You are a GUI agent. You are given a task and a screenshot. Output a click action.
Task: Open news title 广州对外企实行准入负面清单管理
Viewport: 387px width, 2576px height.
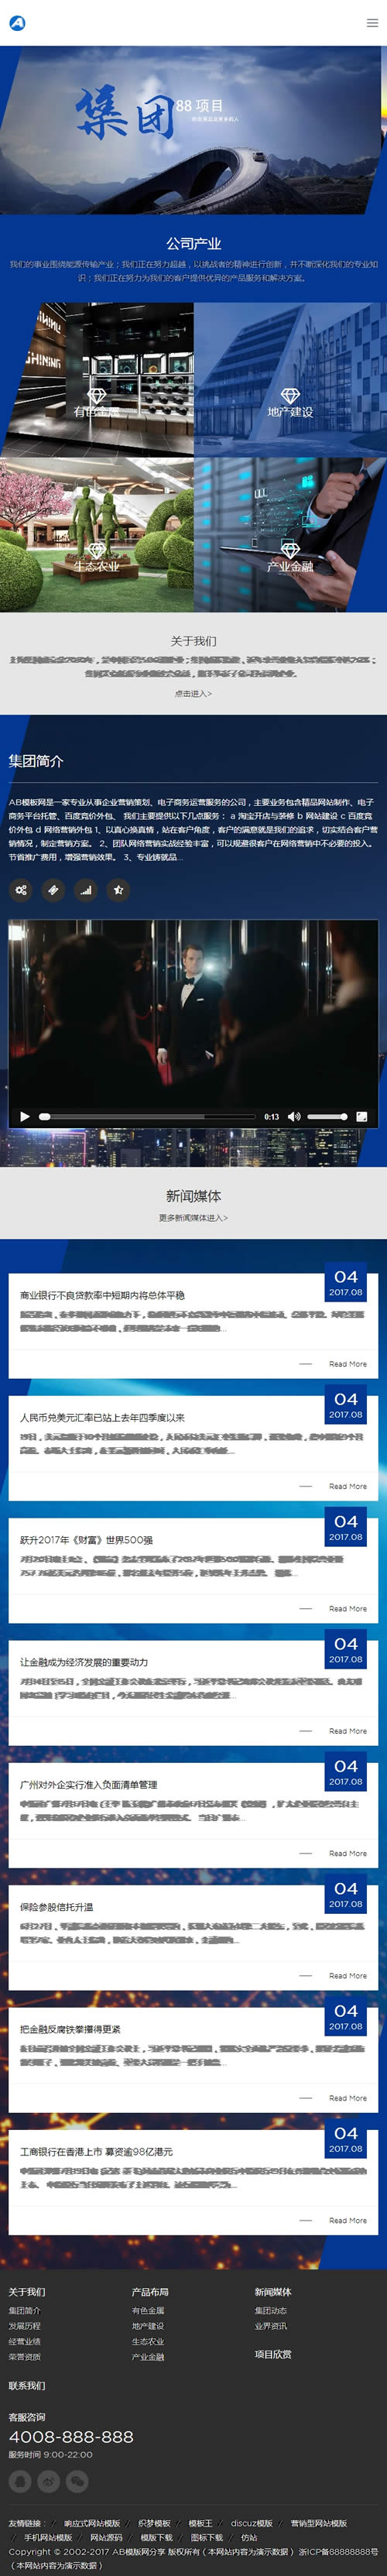(89, 1784)
